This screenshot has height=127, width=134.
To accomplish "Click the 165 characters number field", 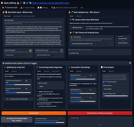I will [x=27, y=81].
